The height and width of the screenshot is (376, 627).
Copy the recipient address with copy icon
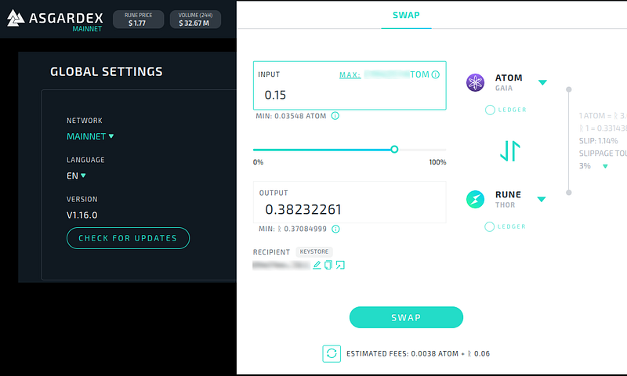(328, 265)
